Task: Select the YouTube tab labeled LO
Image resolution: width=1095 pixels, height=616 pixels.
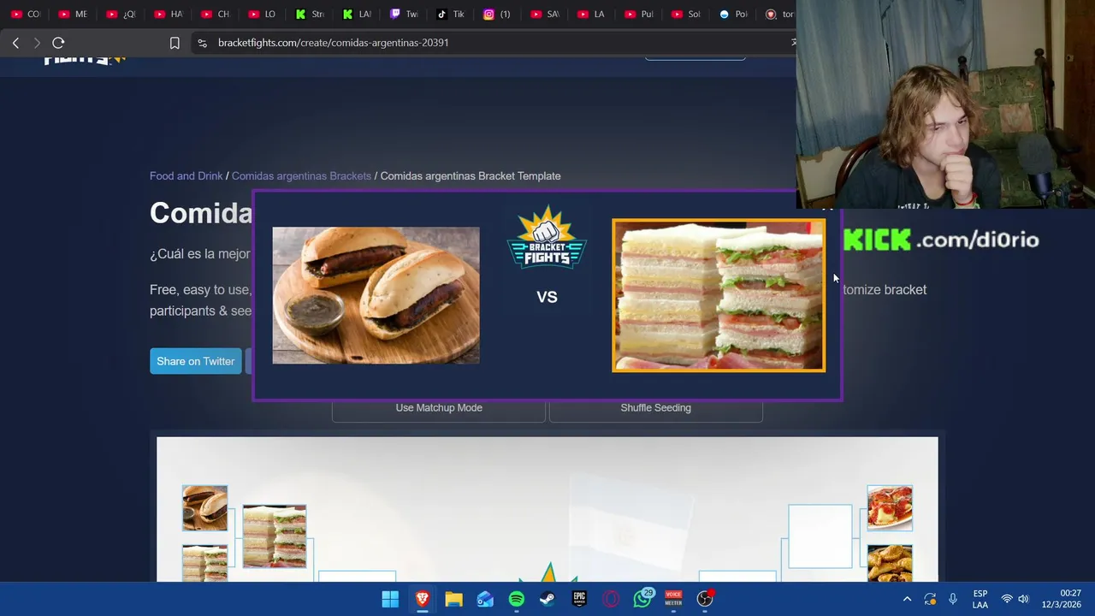Action: (263, 14)
